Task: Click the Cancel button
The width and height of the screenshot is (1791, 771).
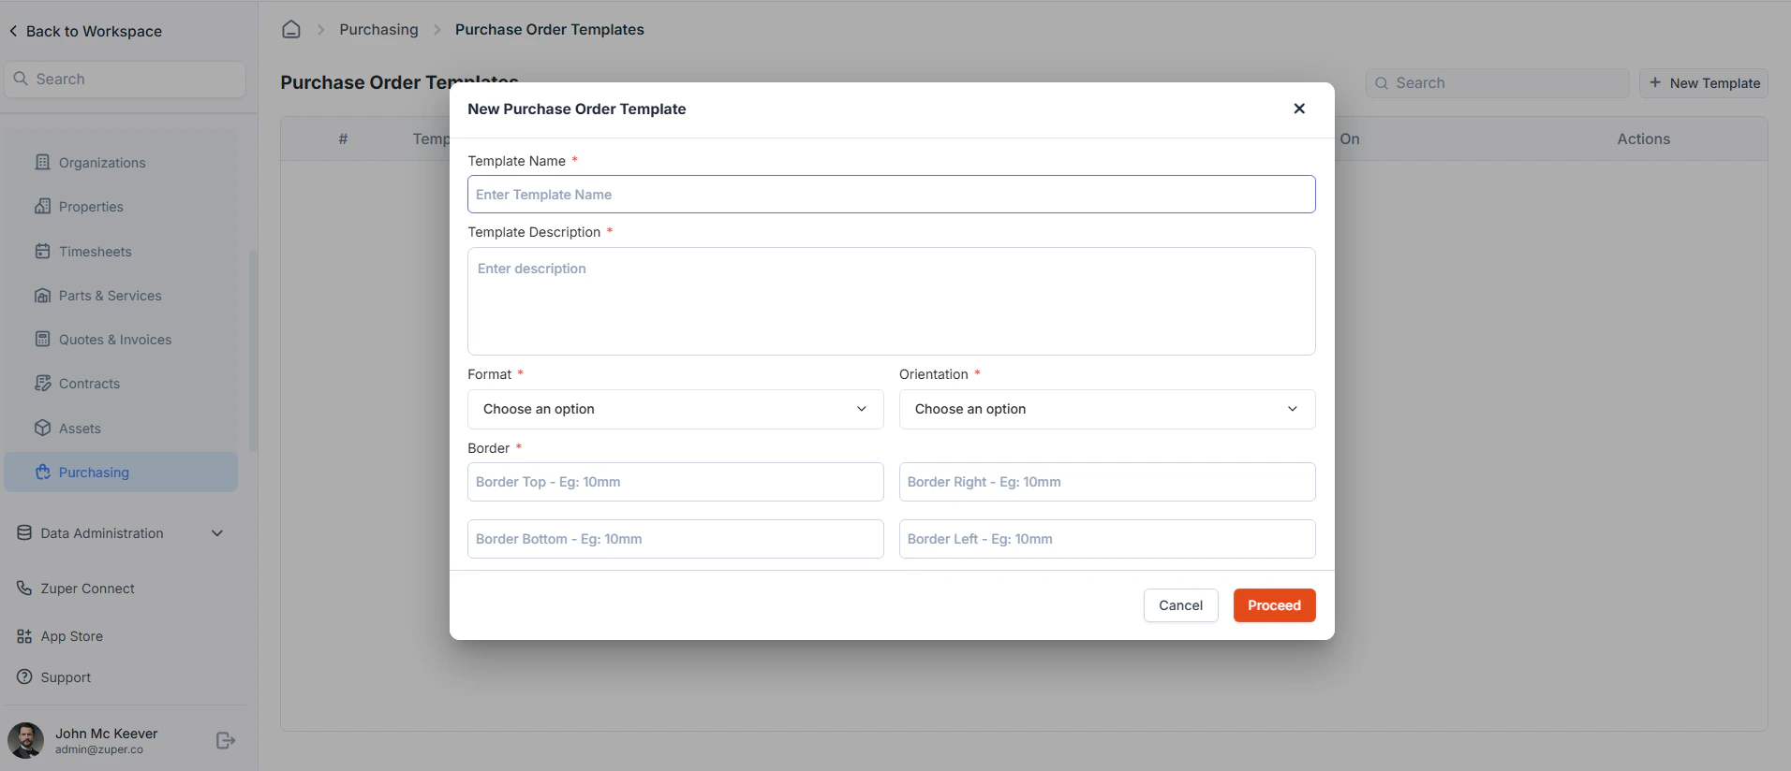Action: pyautogui.click(x=1180, y=605)
